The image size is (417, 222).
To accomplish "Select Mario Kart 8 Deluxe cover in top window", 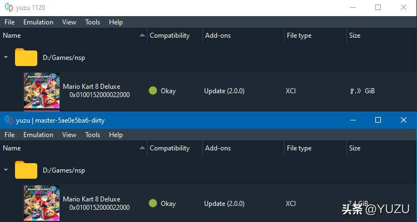I will tap(41, 91).
